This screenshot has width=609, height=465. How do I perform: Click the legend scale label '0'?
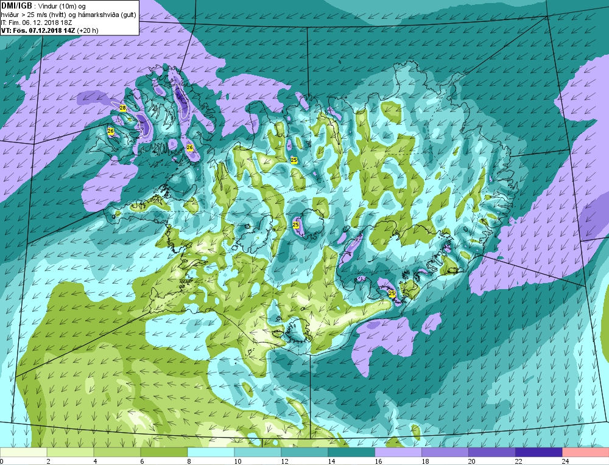click(x=2, y=461)
